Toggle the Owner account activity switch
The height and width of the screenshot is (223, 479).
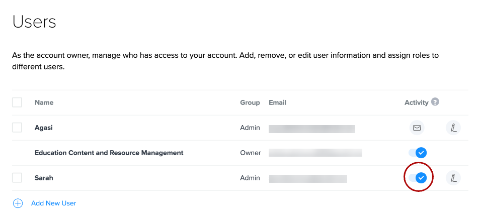click(x=418, y=153)
